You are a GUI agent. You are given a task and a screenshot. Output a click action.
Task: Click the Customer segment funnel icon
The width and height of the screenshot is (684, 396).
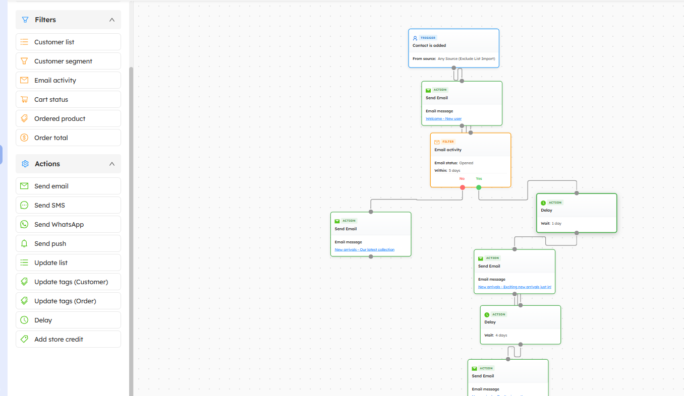tap(24, 61)
